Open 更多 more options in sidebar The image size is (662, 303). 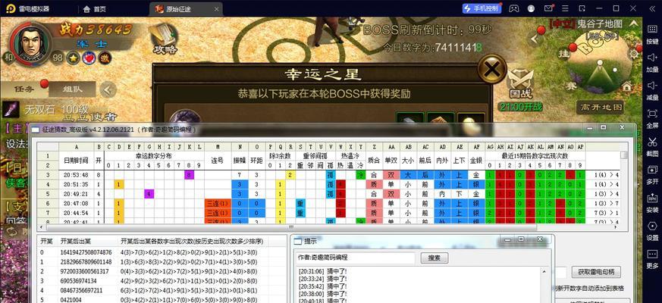click(x=652, y=259)
